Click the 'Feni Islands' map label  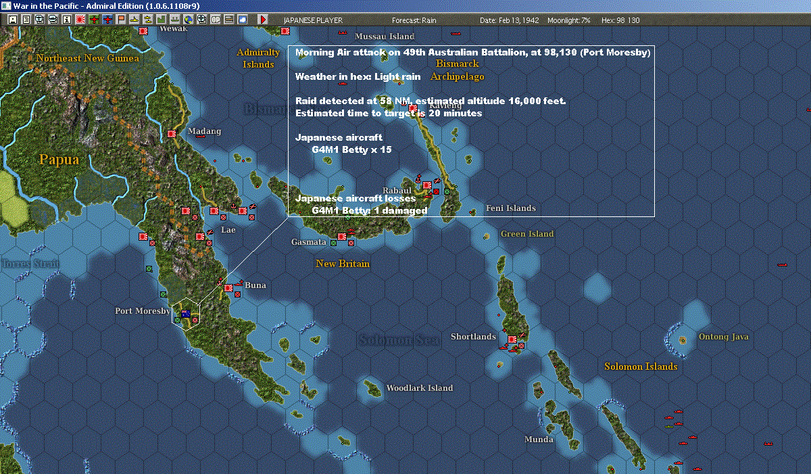[511, 208]
